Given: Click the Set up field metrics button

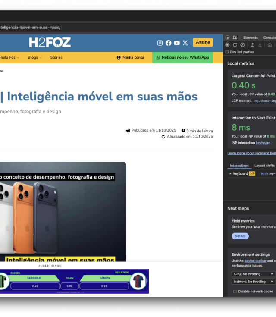Looking at the screenshot, I should point(240,236).
